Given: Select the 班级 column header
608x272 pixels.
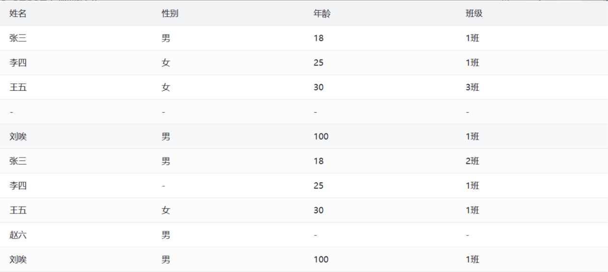Looking at the screenshot, I should pos(474,13).
